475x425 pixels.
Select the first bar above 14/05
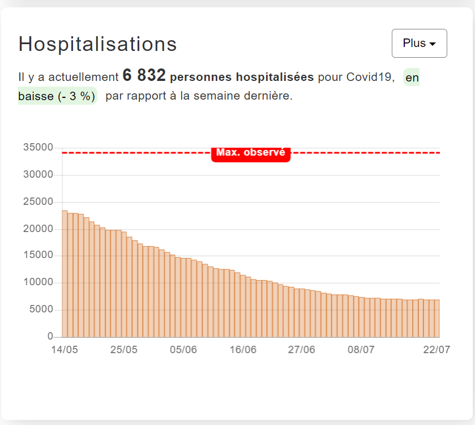[x=65, y=274]
